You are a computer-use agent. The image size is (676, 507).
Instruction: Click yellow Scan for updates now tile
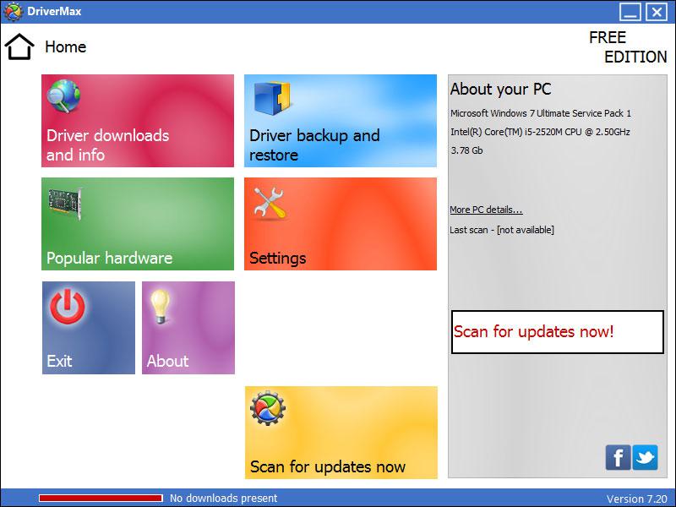341,433
